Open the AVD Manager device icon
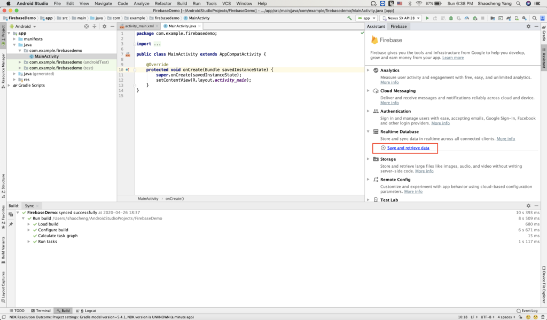Screen dimensions: 547x320 (517, 18)
